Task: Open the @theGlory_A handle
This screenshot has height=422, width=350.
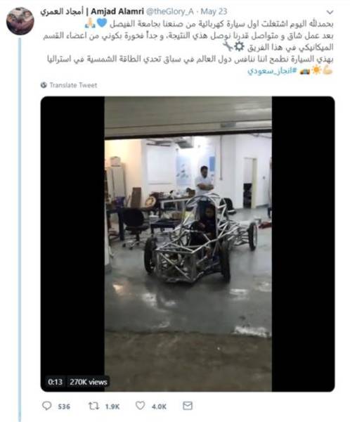Action: click(170, 11)
